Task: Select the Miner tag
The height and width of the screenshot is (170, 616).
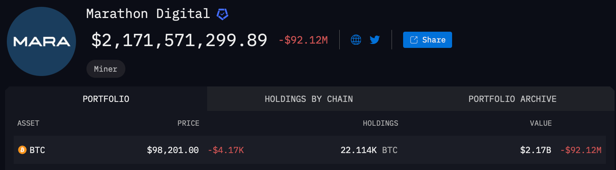Action: pyautogui.click(x=106, y=69)
